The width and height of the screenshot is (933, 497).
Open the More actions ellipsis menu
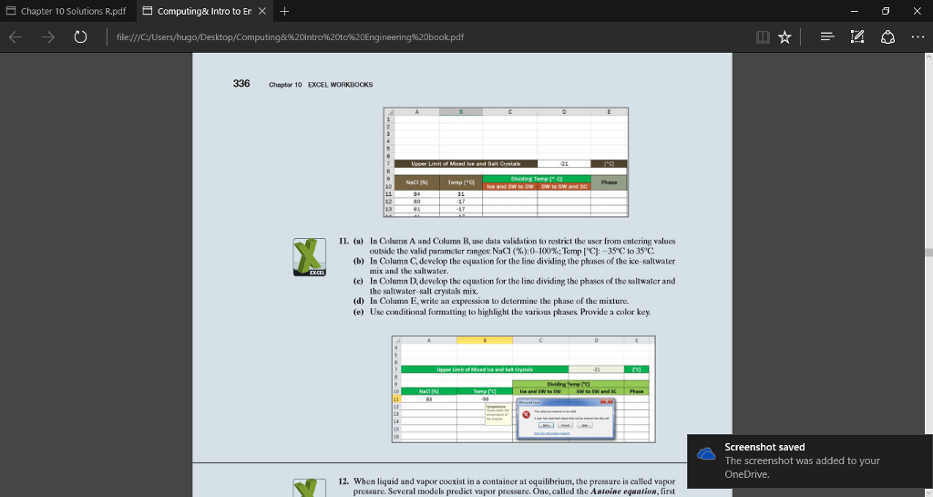click(x=918, y=36)
